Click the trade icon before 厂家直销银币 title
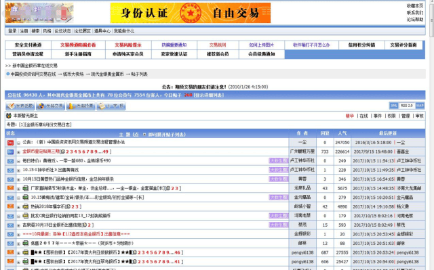 pyautogui.click(x=26, y=188)
